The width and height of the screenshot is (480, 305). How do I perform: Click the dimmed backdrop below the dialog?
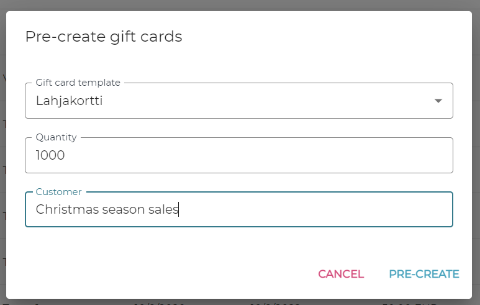coord(240,302)
